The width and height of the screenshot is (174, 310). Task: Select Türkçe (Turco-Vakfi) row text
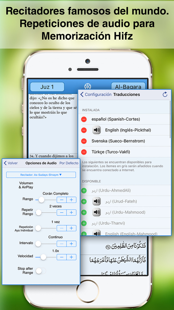point(111,152)
